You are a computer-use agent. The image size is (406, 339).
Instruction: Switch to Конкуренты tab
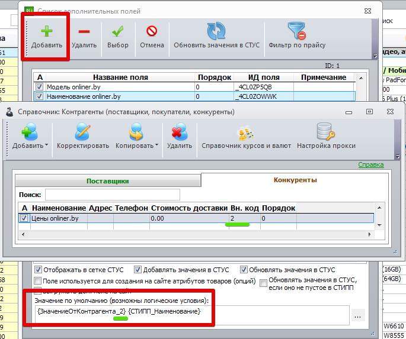click(295, 180)
